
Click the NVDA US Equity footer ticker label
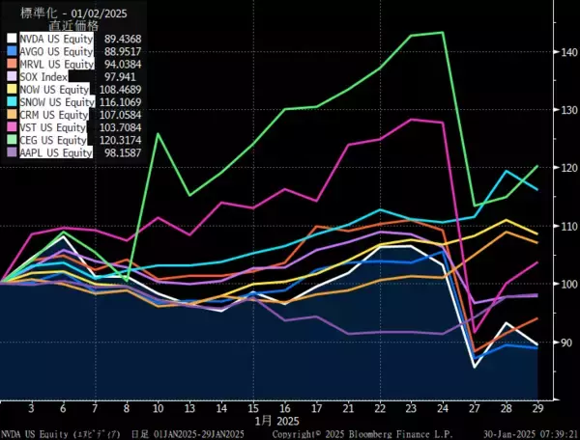pos(36,433)
